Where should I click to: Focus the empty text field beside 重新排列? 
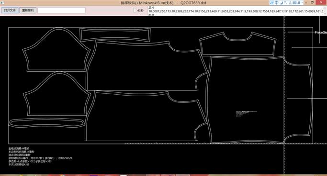(x=61, y=10)
